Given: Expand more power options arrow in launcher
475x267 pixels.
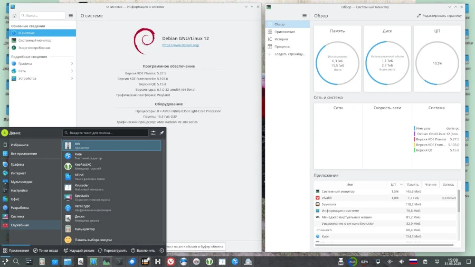Looking at the screenshot, I should point(162,250).
